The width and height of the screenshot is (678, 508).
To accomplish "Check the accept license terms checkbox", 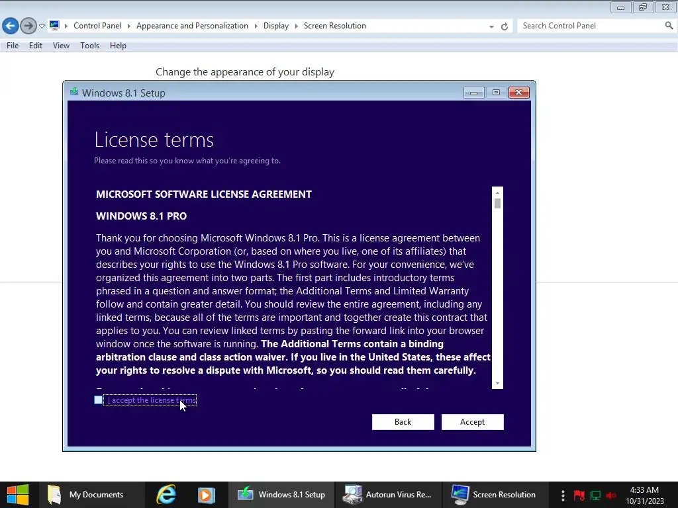I will 99,400.
